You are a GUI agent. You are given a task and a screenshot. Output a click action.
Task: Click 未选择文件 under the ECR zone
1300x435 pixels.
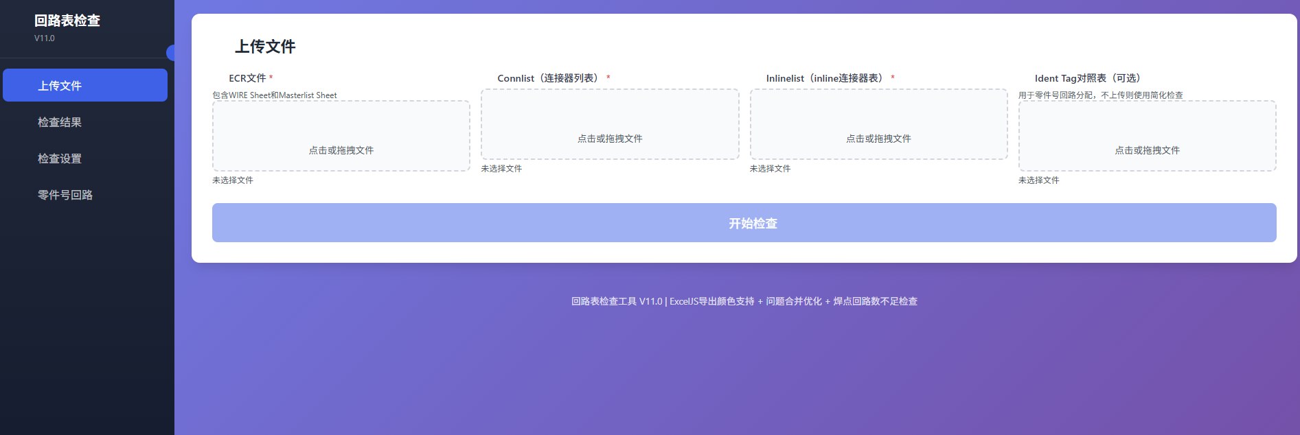233,180
